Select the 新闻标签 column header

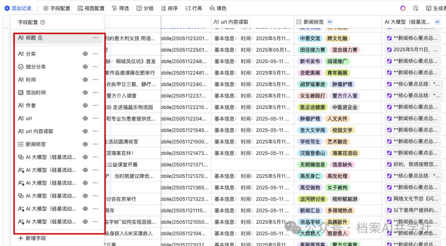coord(338,22)
